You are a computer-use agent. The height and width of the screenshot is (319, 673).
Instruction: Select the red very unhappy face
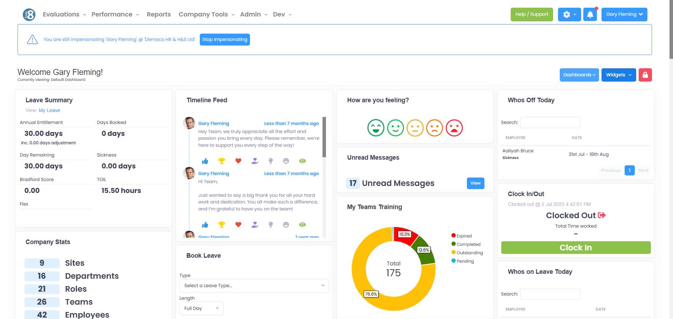(454, 128)
